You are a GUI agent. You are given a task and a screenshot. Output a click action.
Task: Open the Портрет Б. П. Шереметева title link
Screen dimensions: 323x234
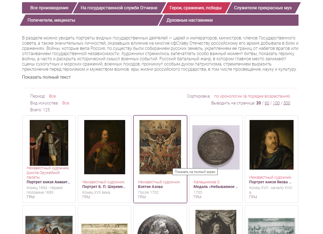click(104, 187)
